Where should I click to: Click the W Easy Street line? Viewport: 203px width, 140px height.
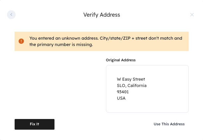pos(131,79)
